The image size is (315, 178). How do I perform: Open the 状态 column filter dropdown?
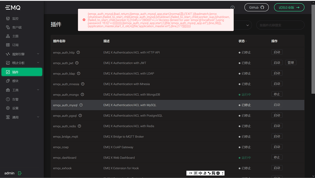click(x=243, y=41)
